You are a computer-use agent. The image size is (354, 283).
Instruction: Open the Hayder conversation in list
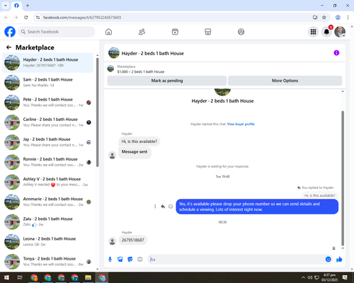pyautogui.click(x=47, y=63)
